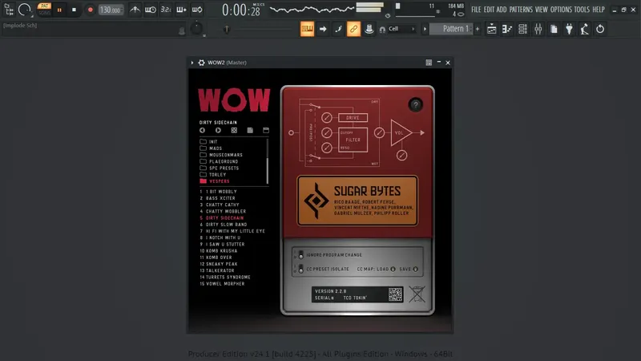Toggle Ignore Program Change switch
The image size is (641, 361).
[x=301, y=255]
